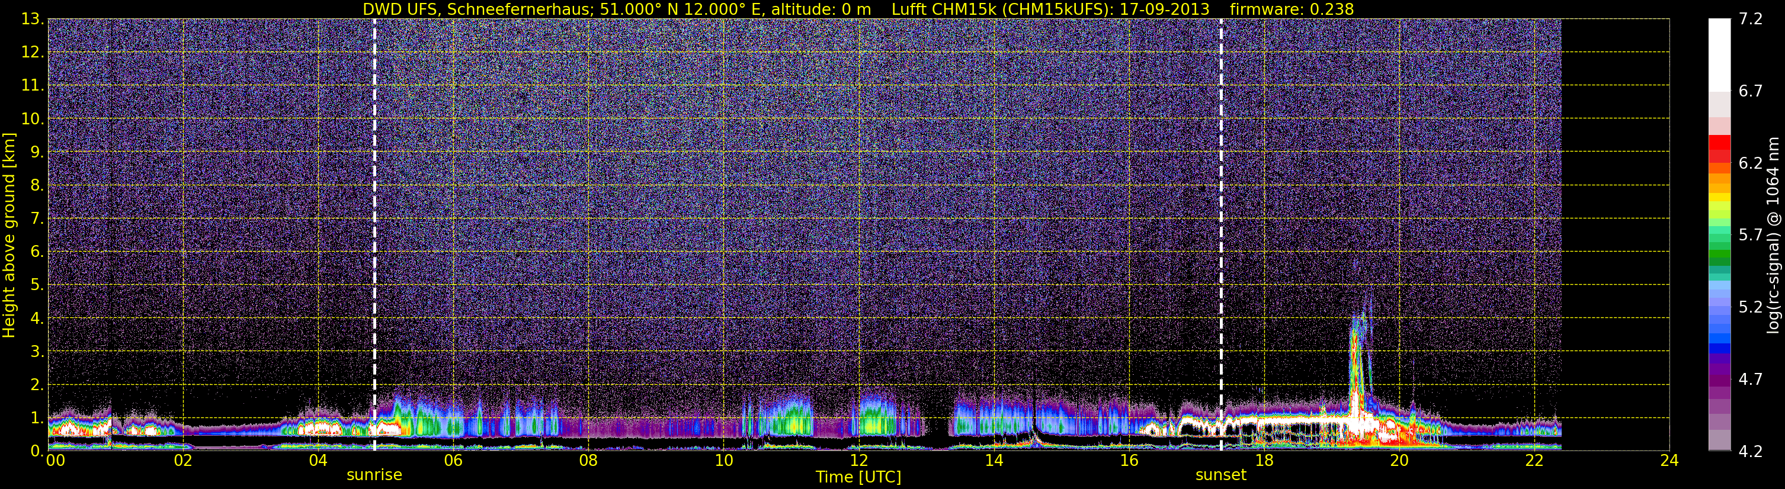The image size is (1785, 489).
Task: Click the "4.2" value on the color bar
Action: 1751,452
